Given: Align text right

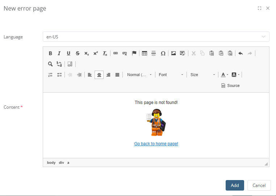Looking at the screenshot, I should [108, 75].
